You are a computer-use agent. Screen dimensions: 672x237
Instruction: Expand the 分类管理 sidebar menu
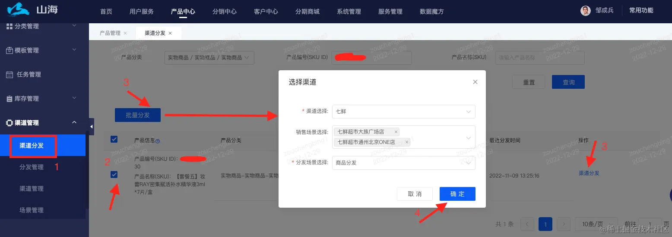pyautogui.click(x=74, y=26)
